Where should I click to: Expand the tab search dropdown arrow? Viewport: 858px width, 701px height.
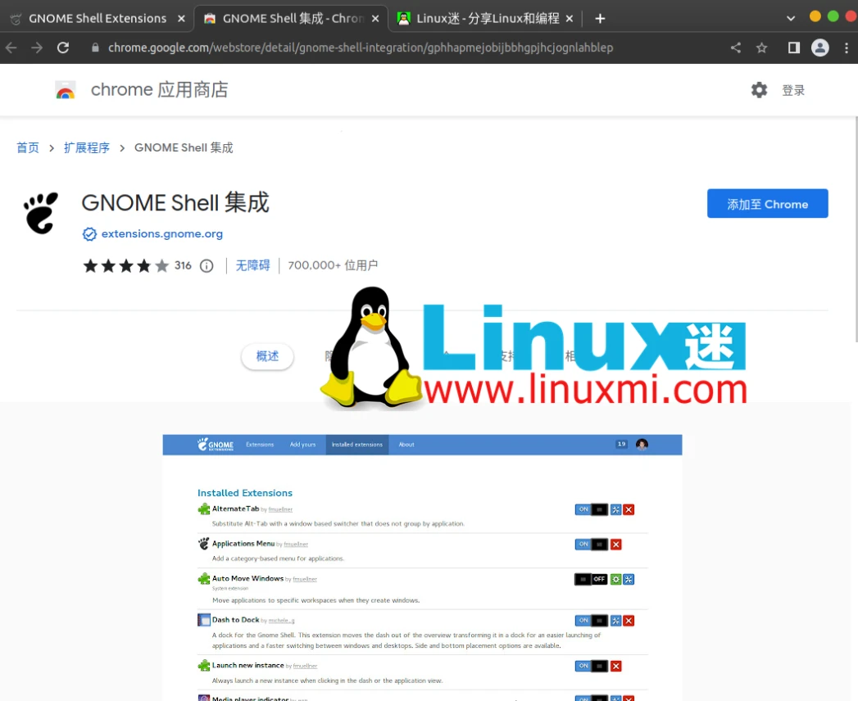click(x=790, y=19)
